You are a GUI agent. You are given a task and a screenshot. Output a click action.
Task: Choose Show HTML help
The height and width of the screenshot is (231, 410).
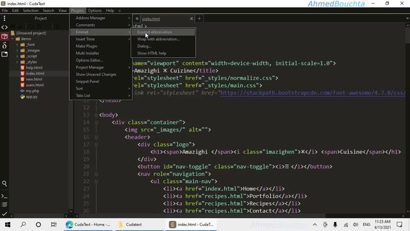163,53
